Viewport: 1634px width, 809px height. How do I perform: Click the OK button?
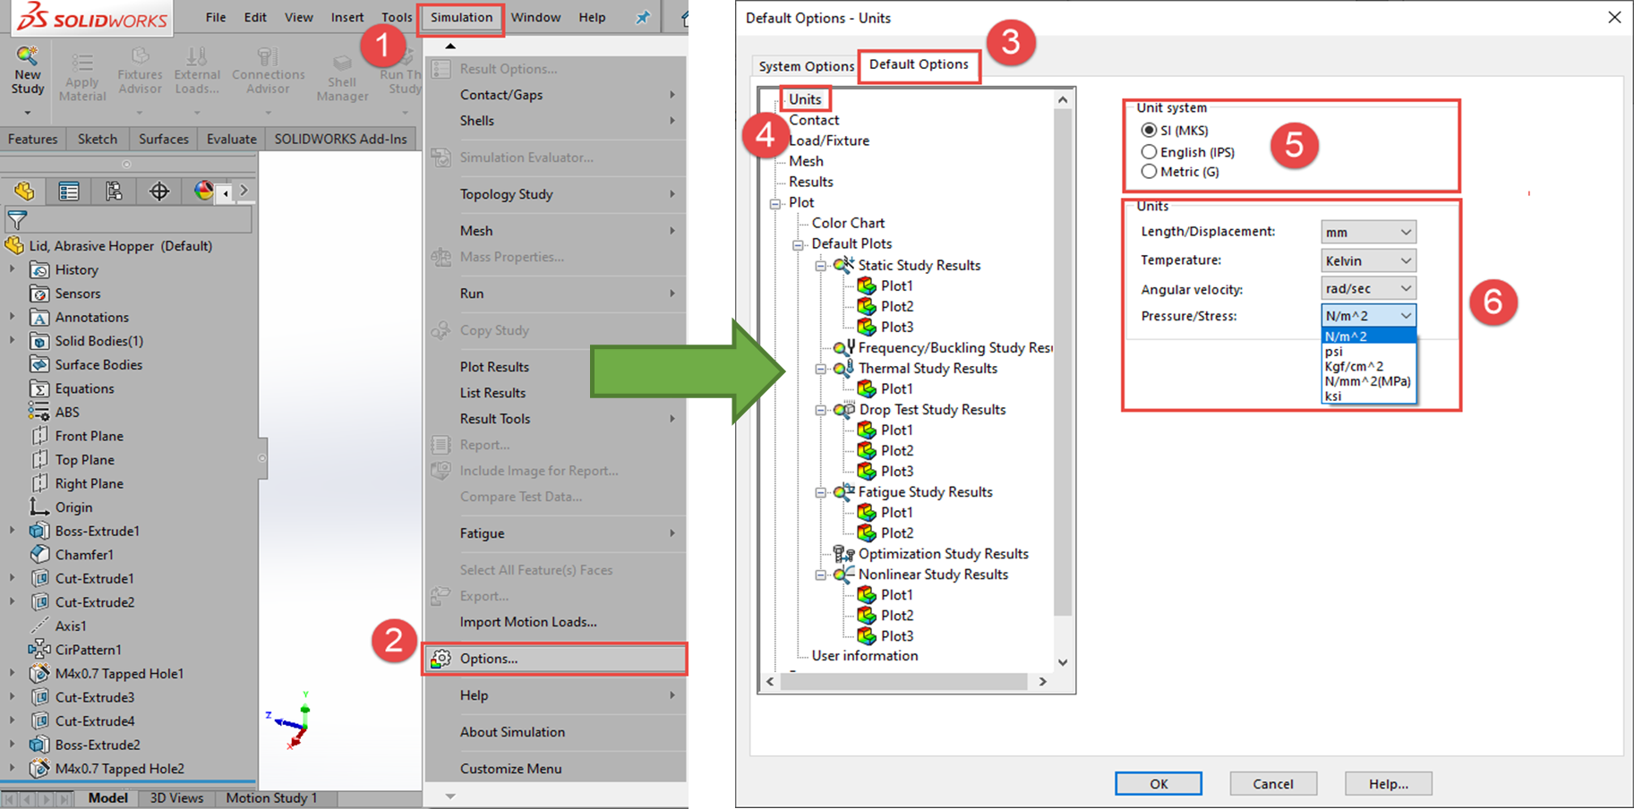(x=1159, y=784)
